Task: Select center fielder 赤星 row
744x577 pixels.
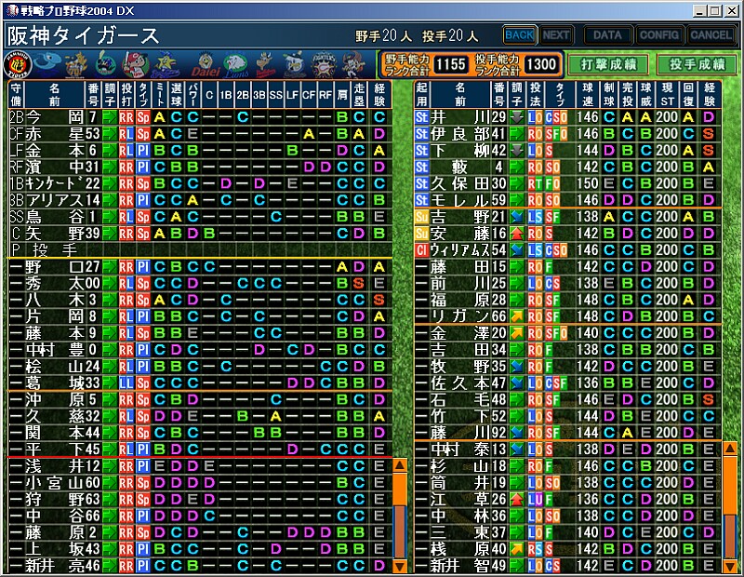Action: (200, 134)
